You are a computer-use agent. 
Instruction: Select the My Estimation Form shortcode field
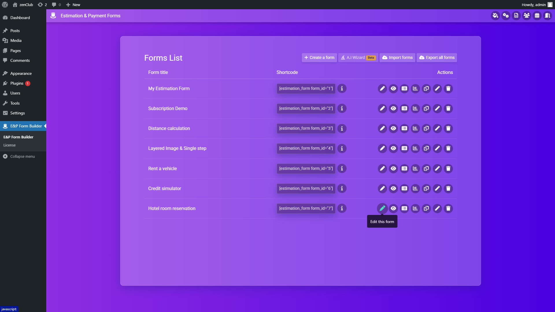[306, 89]
